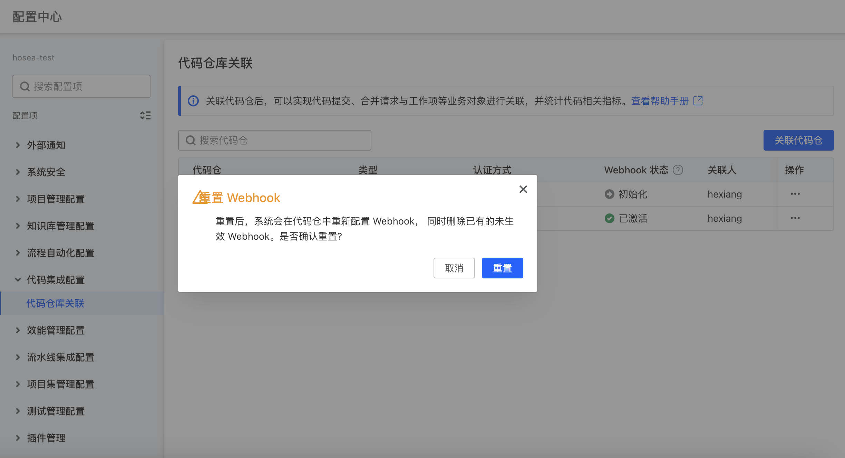The width and height of the screenshot is (845, 458).
Task: Expand the 流程自动化配置 section
Action: point(18,253)
